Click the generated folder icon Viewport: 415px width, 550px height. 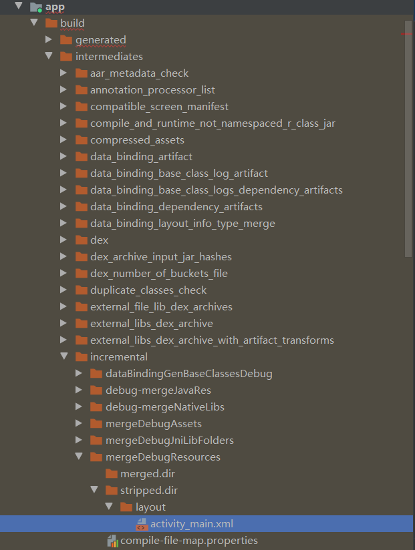point(66,39)
